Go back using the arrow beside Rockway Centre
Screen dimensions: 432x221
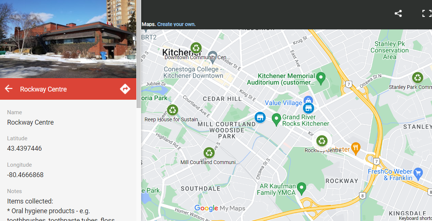click(9, 89)
